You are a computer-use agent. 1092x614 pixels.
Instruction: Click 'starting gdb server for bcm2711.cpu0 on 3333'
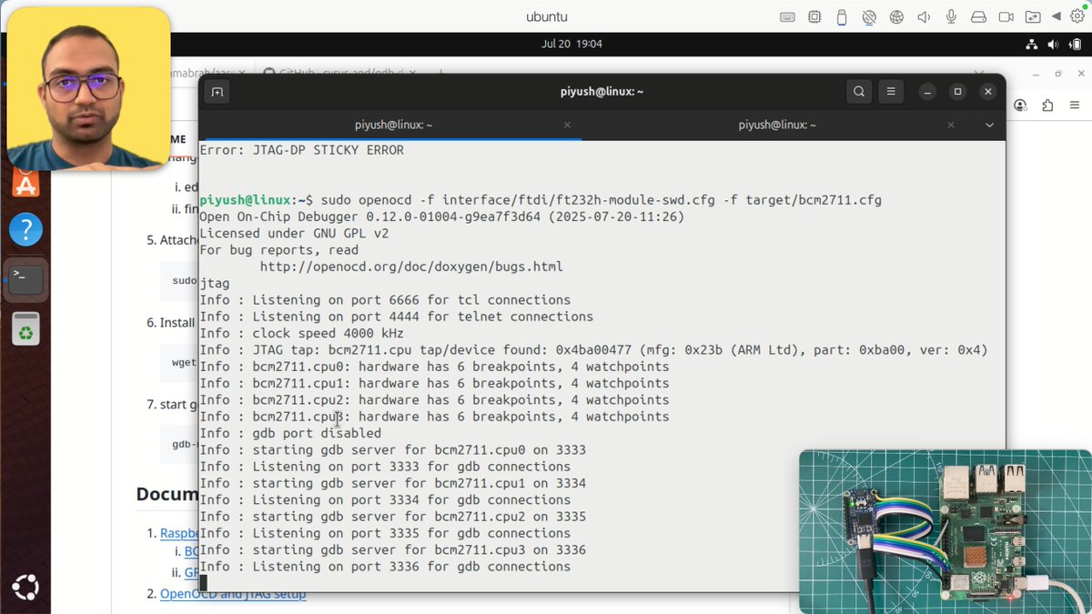pyautogui.click(x=392, y=450)
